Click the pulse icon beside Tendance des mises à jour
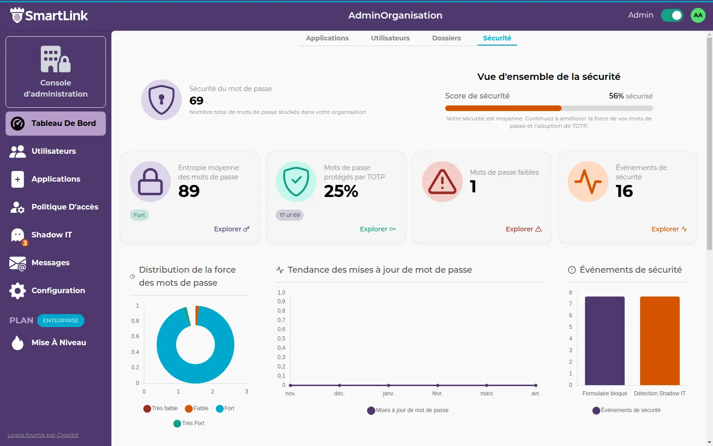Screen dimensions: 713x446 click(280, 270)
